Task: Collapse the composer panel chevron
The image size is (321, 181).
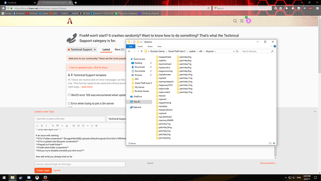Action: (x=315, y=111)
